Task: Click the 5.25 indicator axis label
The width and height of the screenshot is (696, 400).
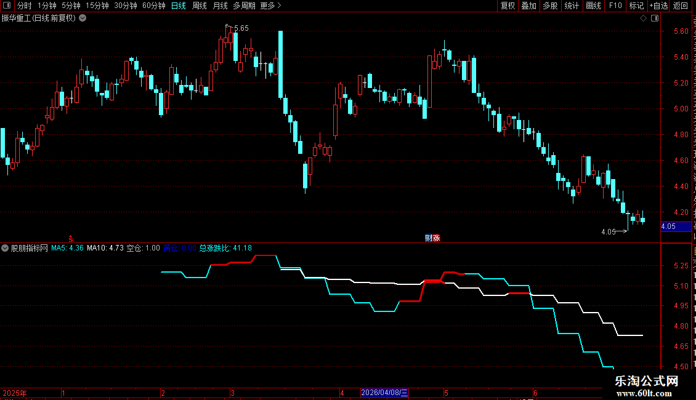Action: click(x=681, y=266)
